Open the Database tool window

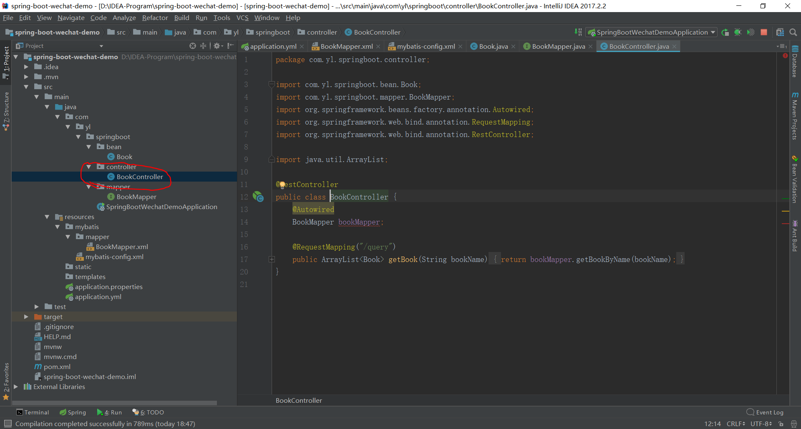pos(795,61)
